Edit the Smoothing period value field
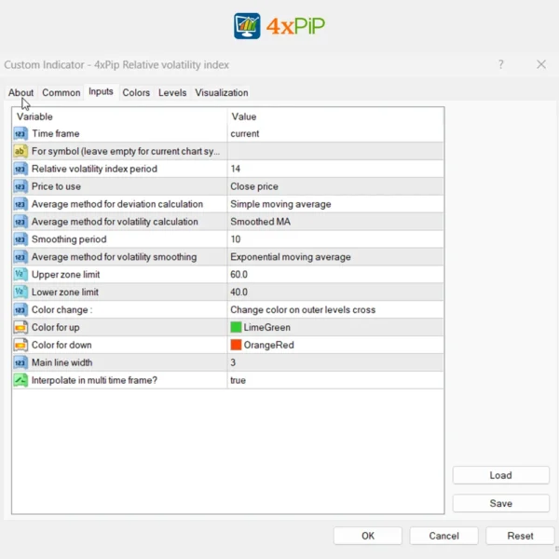 335,239
